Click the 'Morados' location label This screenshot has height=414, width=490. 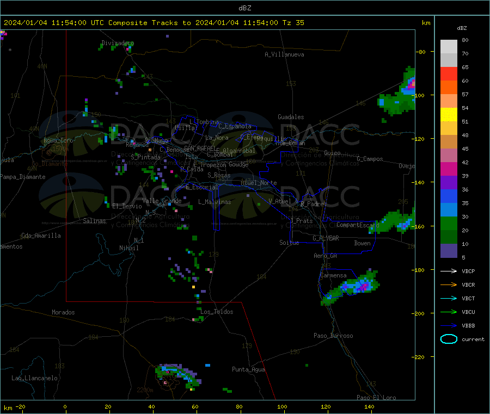(x=64, y=312)
